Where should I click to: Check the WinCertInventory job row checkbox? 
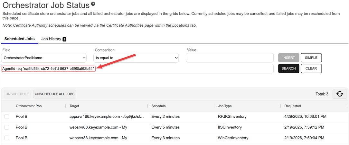pyautogui.click(x=7, y=138)
